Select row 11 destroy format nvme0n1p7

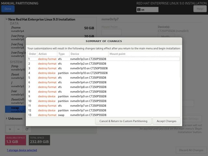(x=104, y=106)
